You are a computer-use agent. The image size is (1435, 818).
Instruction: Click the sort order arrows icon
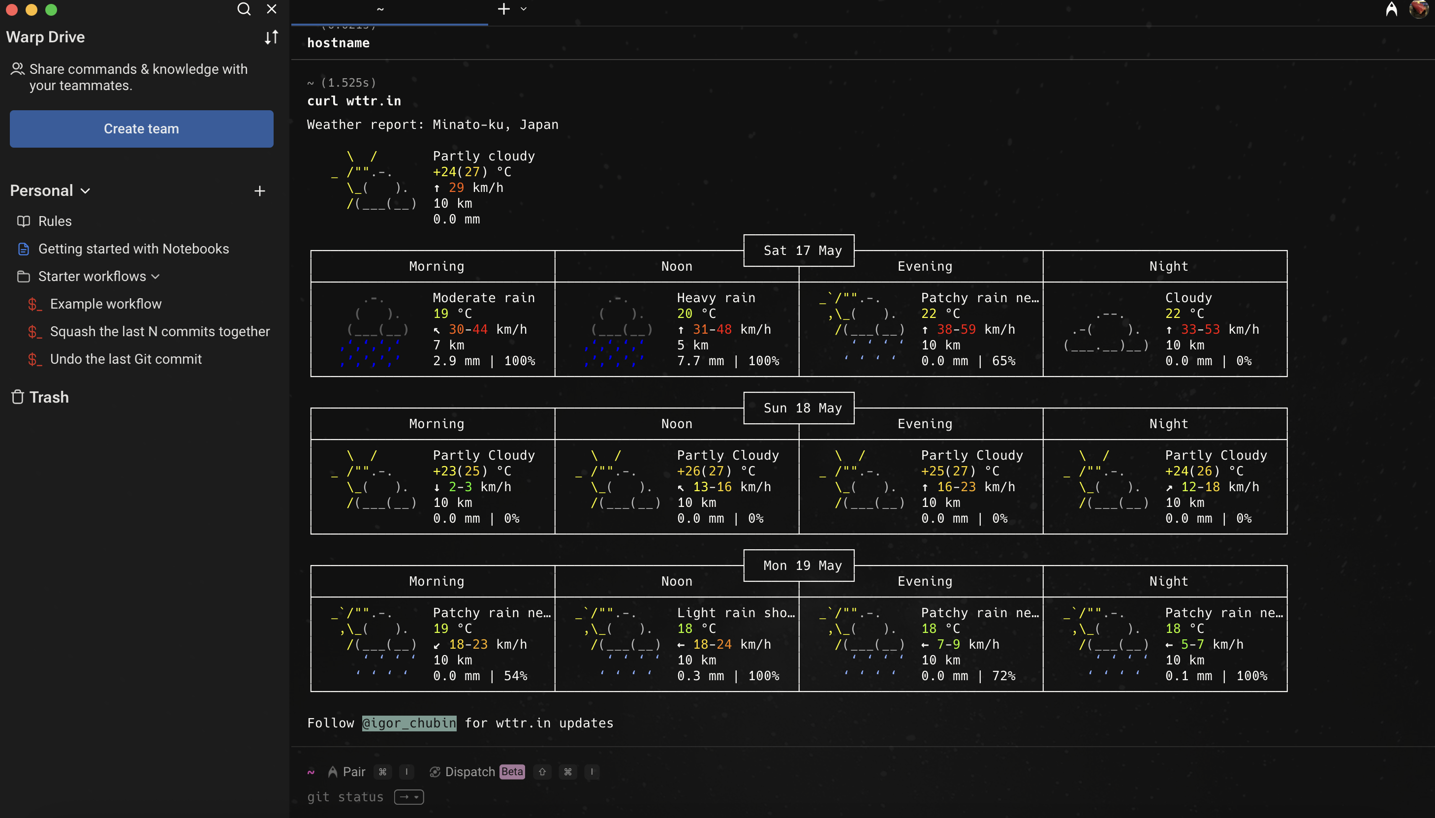click(272, 37)
